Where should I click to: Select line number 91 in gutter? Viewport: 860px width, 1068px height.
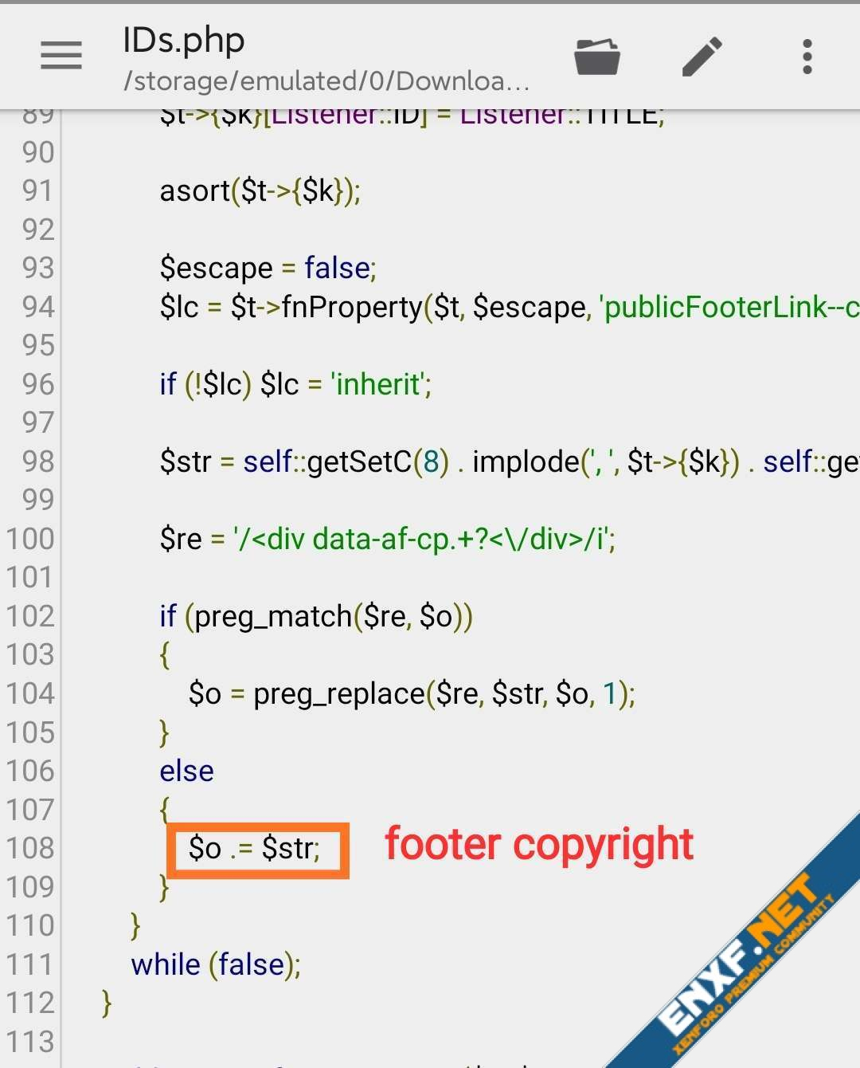[37, 190]
